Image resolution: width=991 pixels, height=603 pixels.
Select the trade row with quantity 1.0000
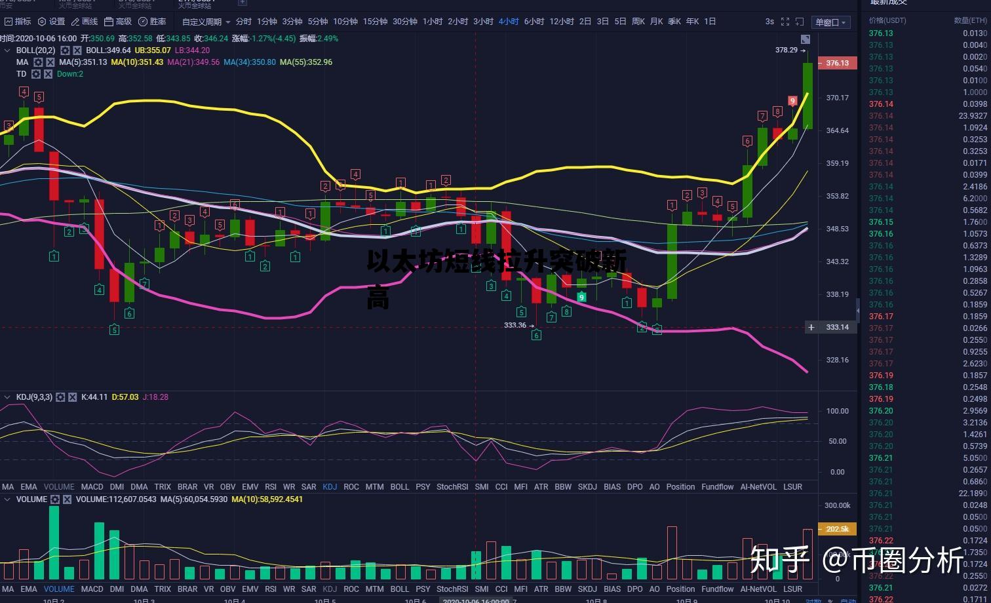pos(928,92)
